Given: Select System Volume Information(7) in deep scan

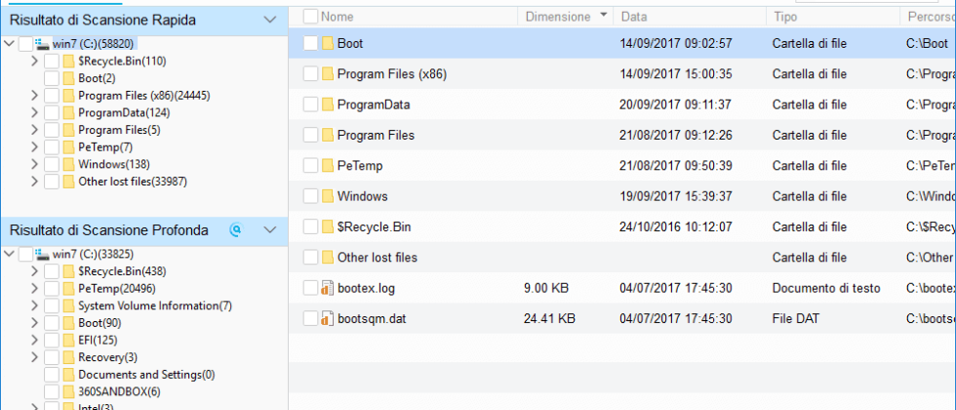Looking at the screenshot, I should [154, 306].
